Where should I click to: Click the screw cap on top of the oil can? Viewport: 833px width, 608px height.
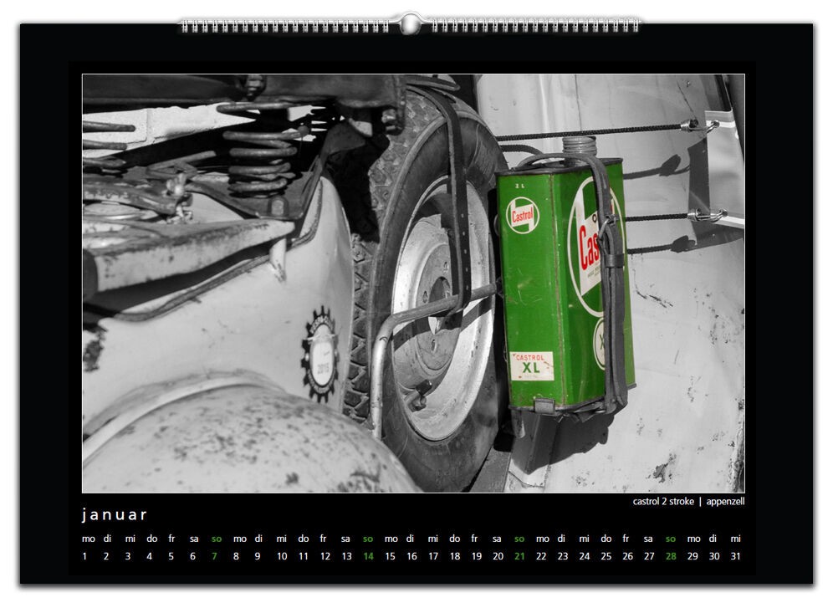coord(579,146)
